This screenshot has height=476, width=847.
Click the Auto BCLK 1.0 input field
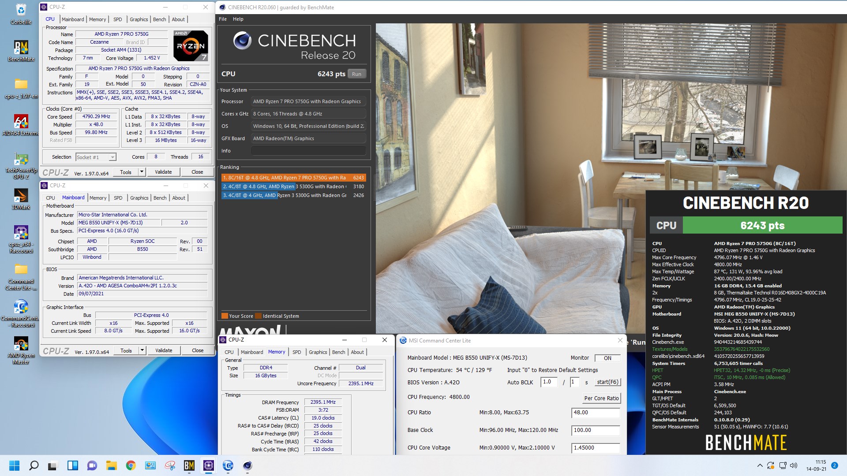coord(549,382)
